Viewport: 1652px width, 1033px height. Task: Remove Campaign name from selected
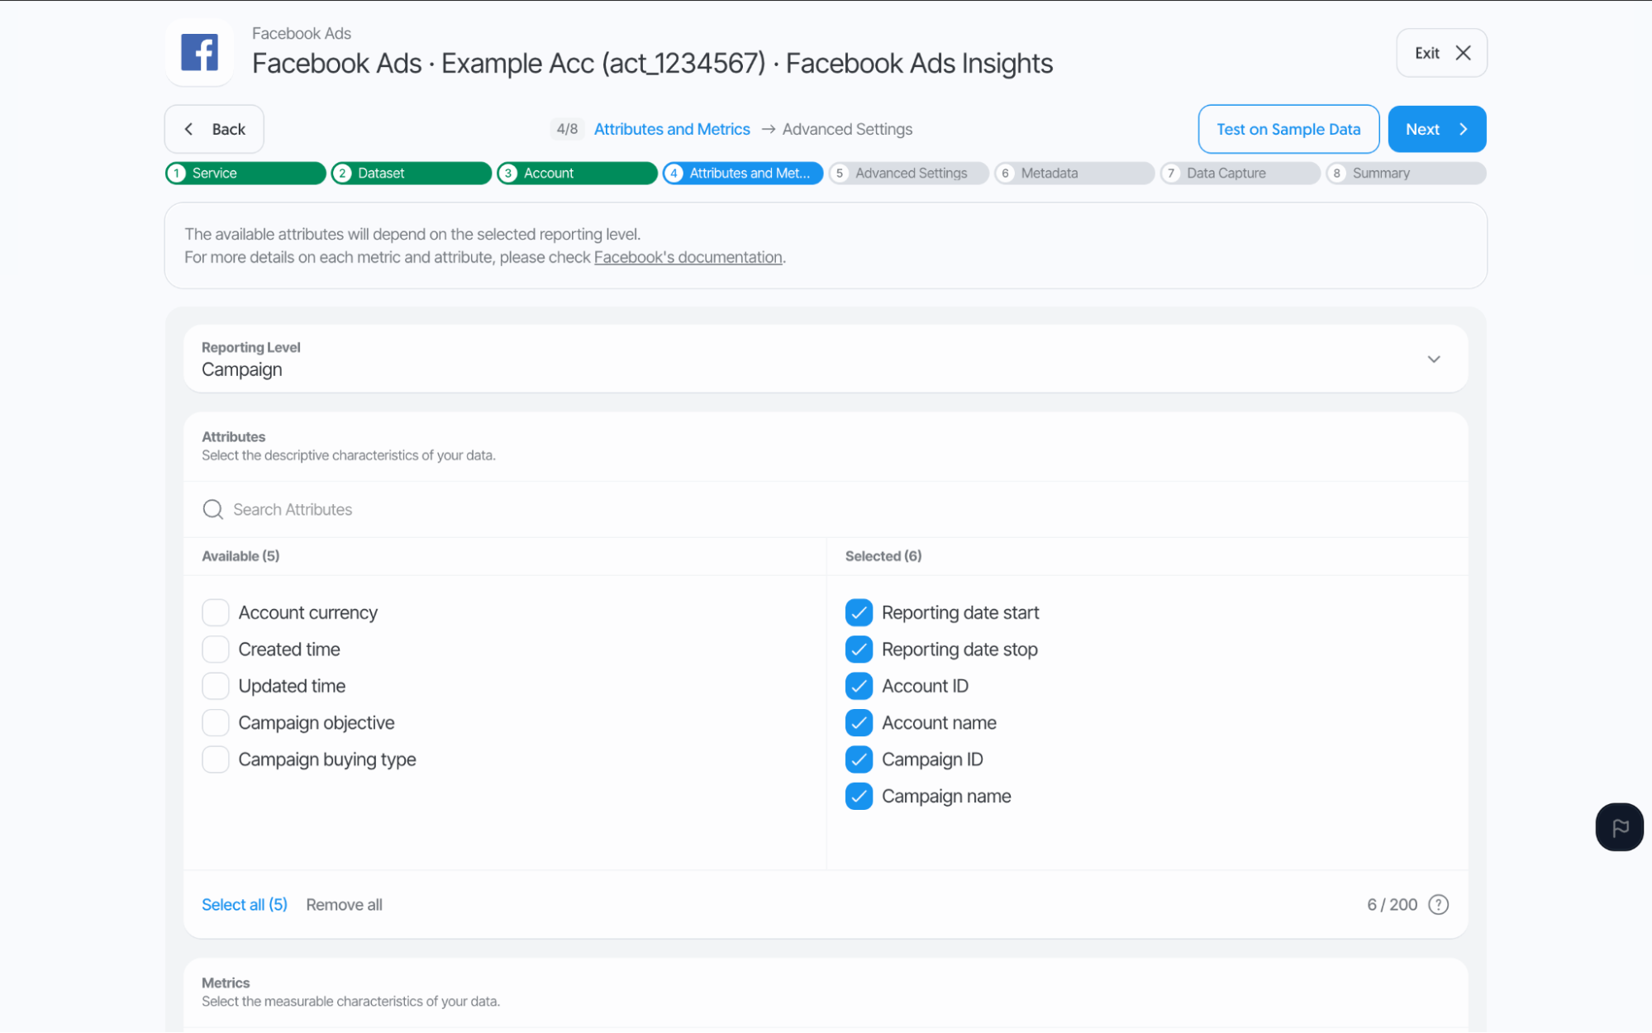coord(859,796)
